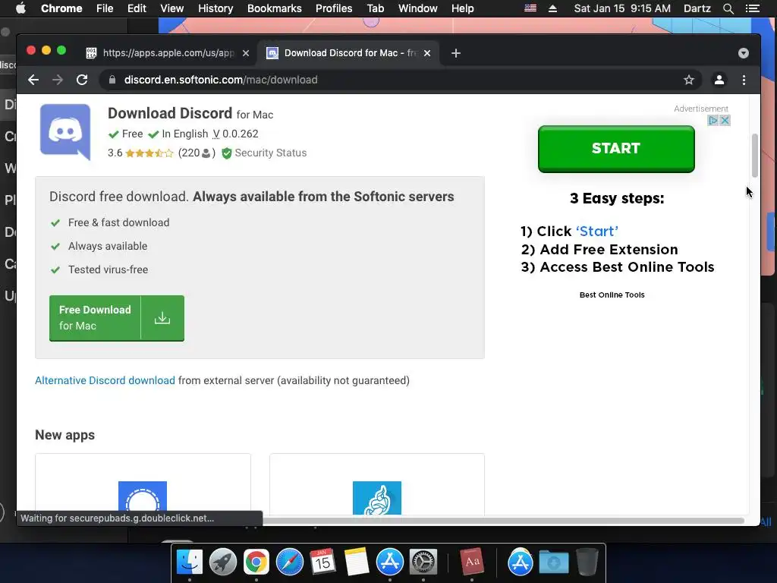Open the File menu
777x583 pixels.
click(105, 8)
